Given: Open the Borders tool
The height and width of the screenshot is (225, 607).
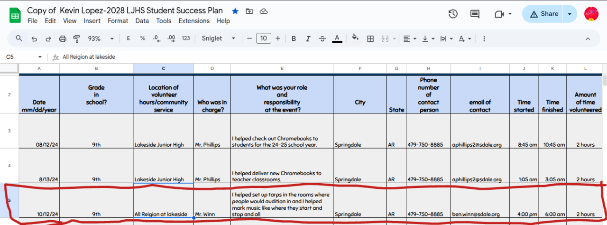Looking at the screenshot, I should coord(371,38).
